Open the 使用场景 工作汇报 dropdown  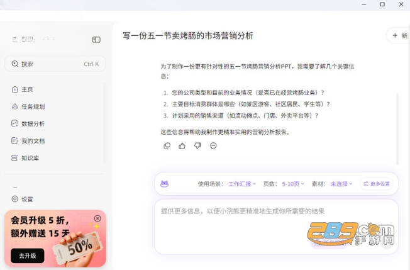(x=242, y=184)
